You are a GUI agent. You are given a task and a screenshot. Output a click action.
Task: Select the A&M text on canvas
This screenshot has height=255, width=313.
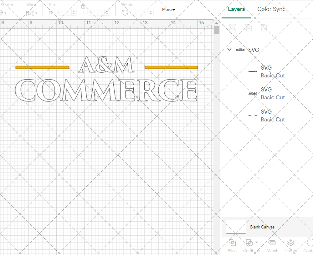(x=106, y=65)
